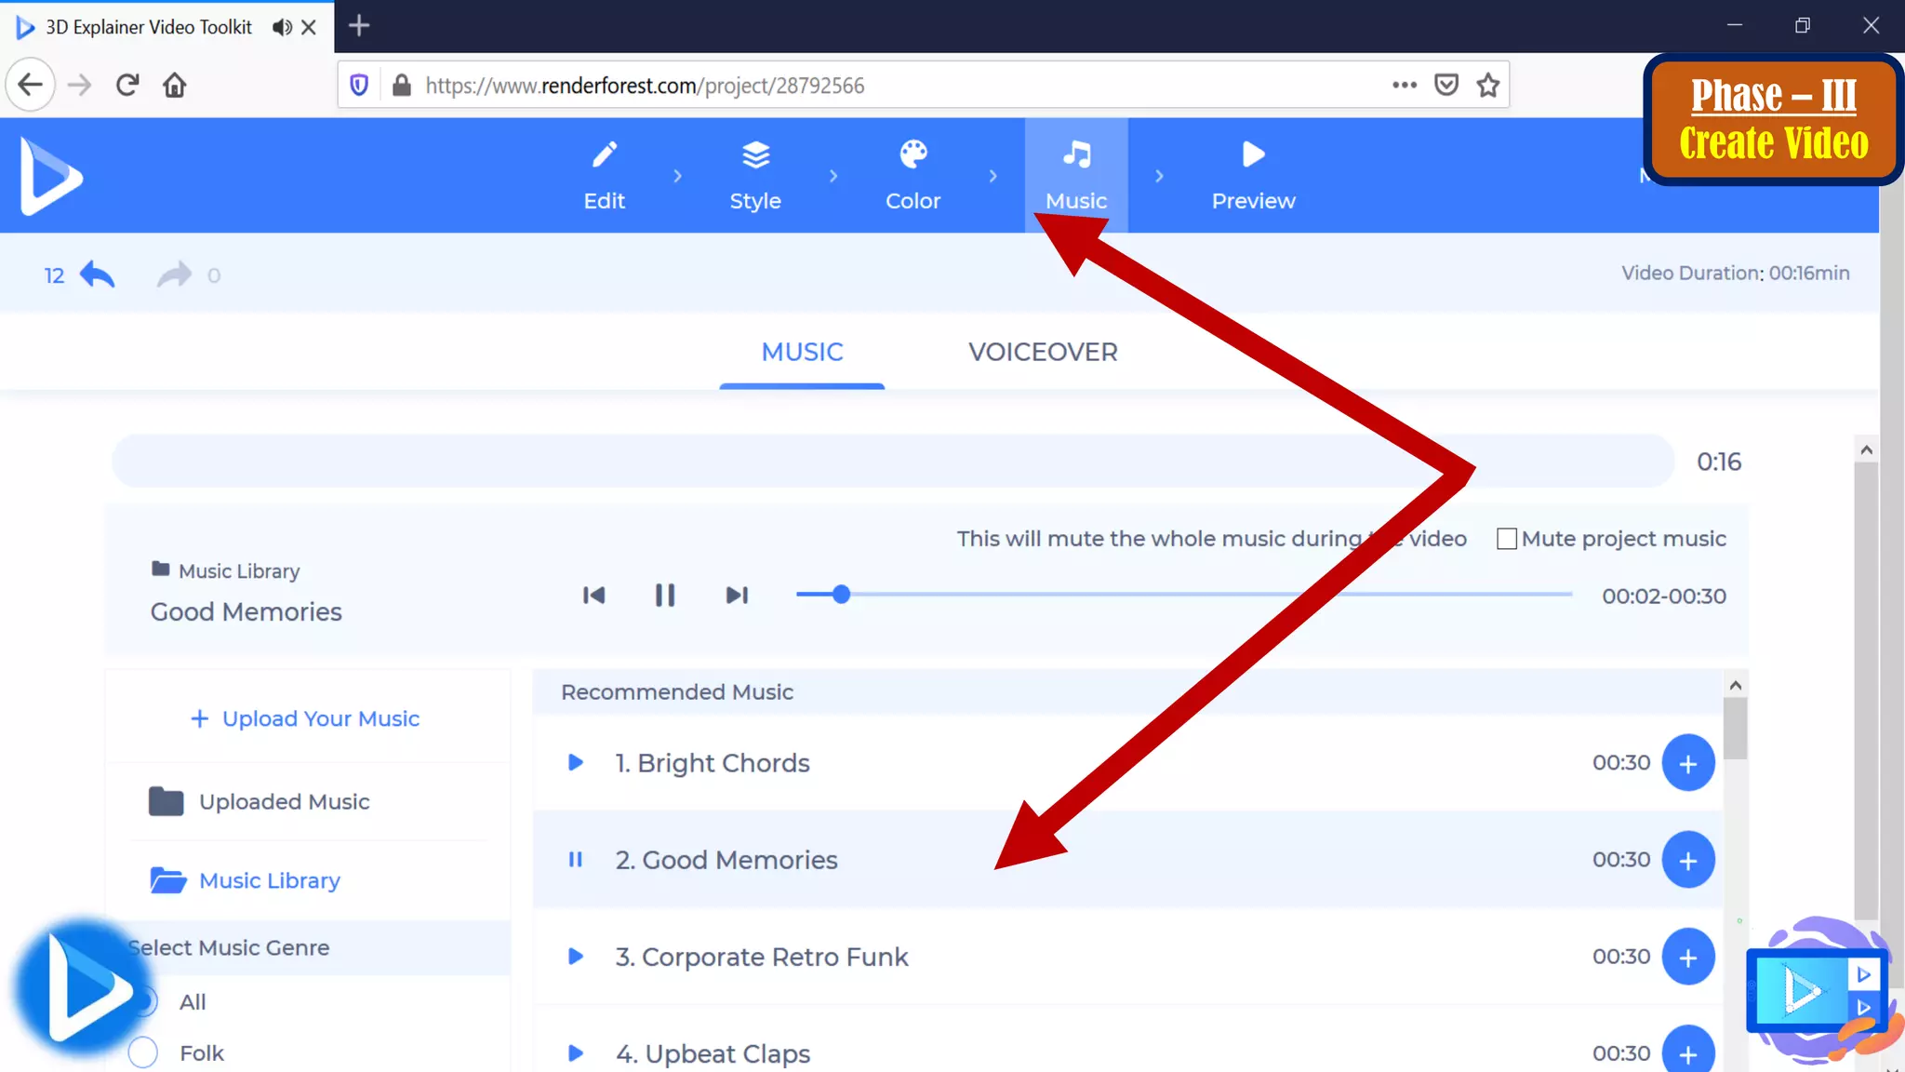Add Corporate Retro Funk with plus button
The image size is (1905, 1072).
[1687, 957]
